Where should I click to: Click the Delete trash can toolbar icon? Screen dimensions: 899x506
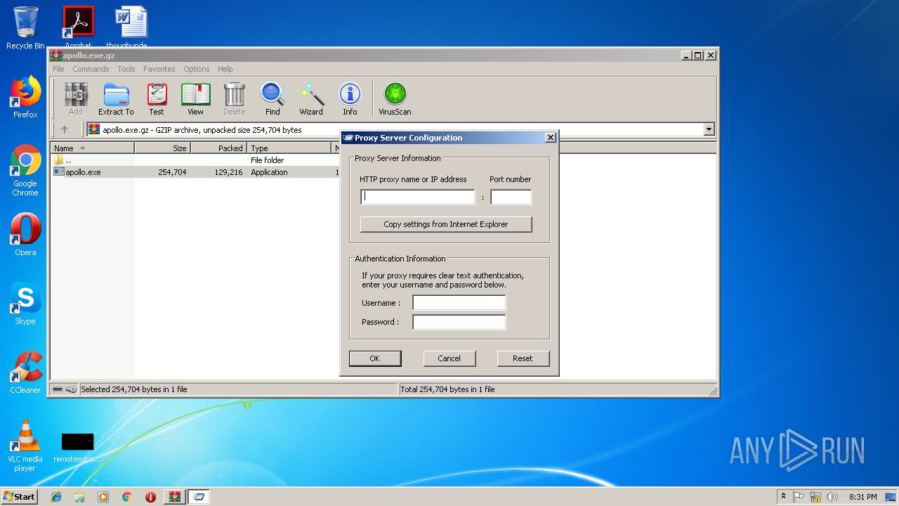click(234, 98)
